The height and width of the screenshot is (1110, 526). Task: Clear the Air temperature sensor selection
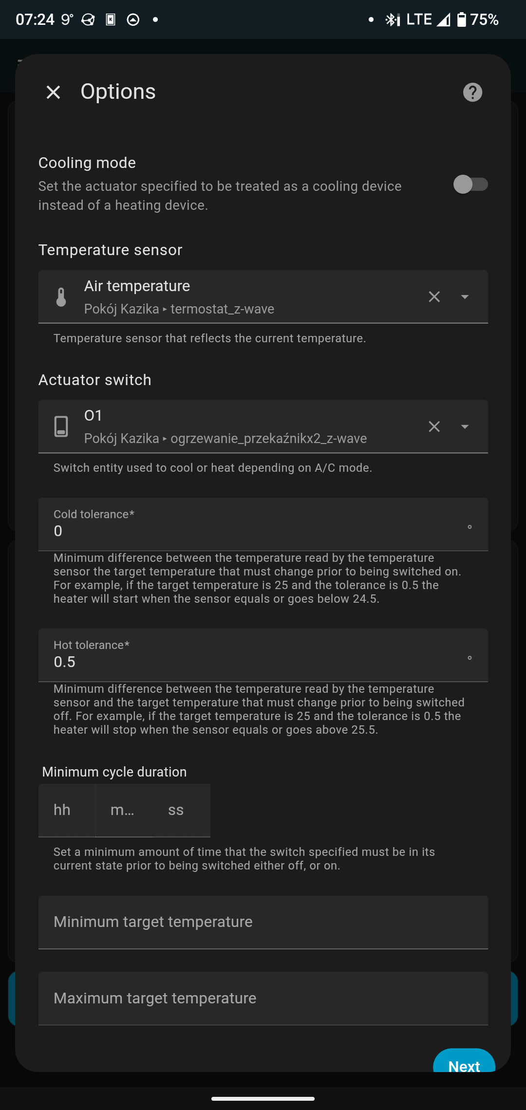(x=434, y=297)
